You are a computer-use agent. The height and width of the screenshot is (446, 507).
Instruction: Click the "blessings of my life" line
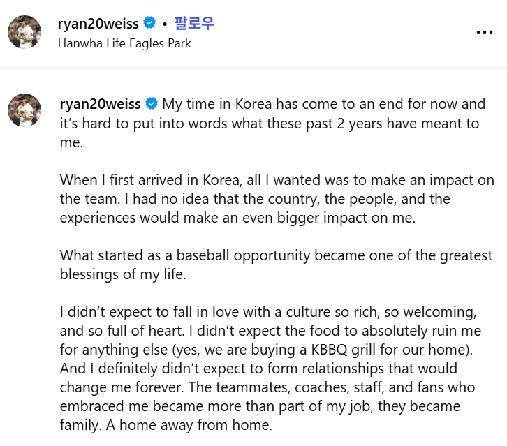(122, 274)
